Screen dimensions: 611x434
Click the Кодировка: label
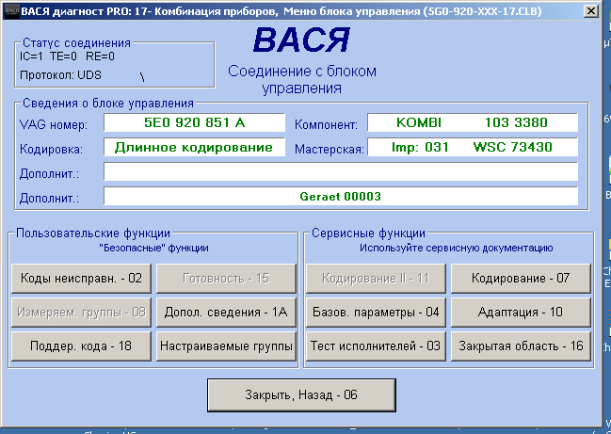(51, 149)
